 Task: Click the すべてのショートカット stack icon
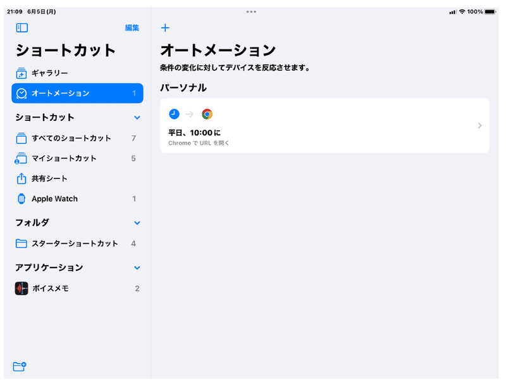point(22,139)
